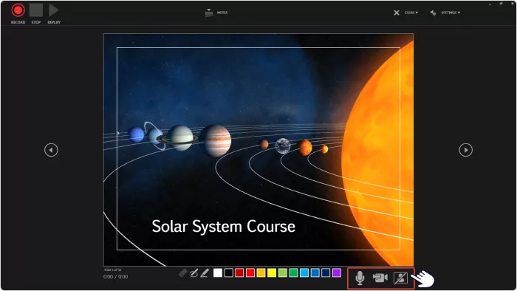Start recording with the red Record button

point(18,10)
